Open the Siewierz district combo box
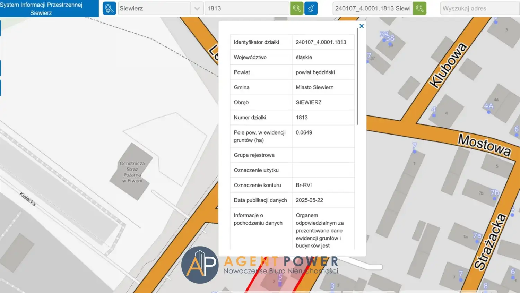 [x=154, y=8]
